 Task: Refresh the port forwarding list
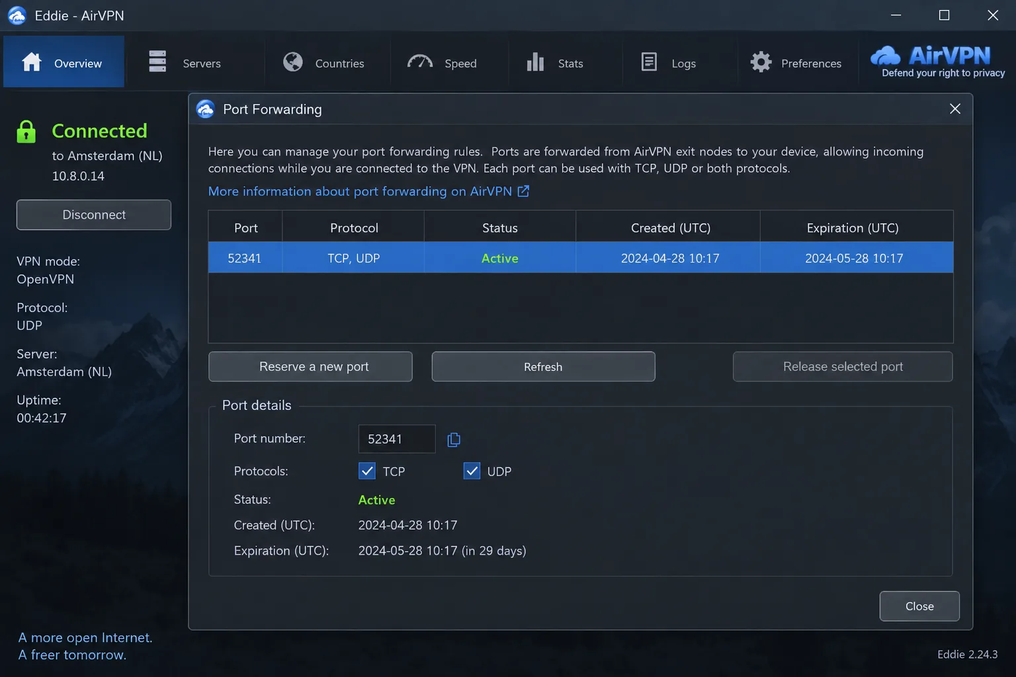544,367
